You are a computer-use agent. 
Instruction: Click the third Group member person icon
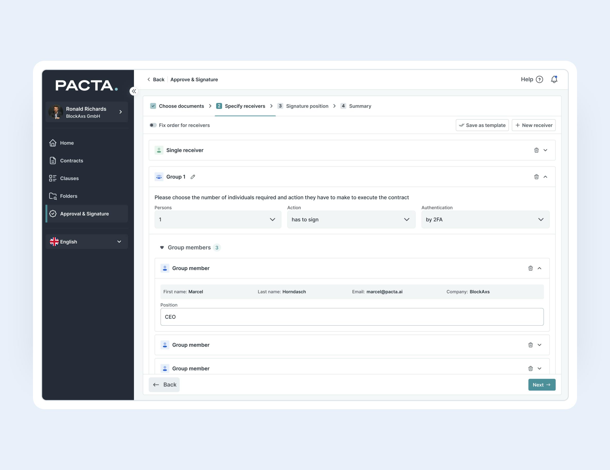[x=165, y=368]
